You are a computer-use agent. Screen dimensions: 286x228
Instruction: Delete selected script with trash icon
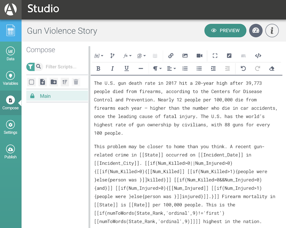click(x=76, y=82)
